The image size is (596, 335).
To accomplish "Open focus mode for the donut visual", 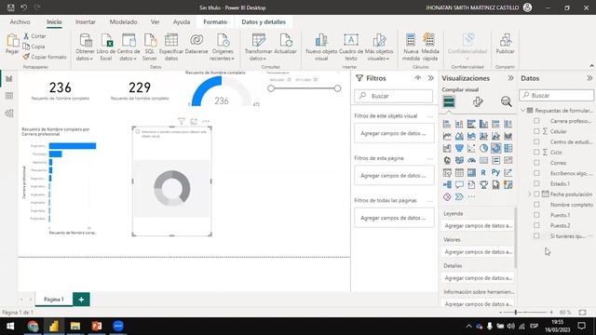I will point(194,121).
